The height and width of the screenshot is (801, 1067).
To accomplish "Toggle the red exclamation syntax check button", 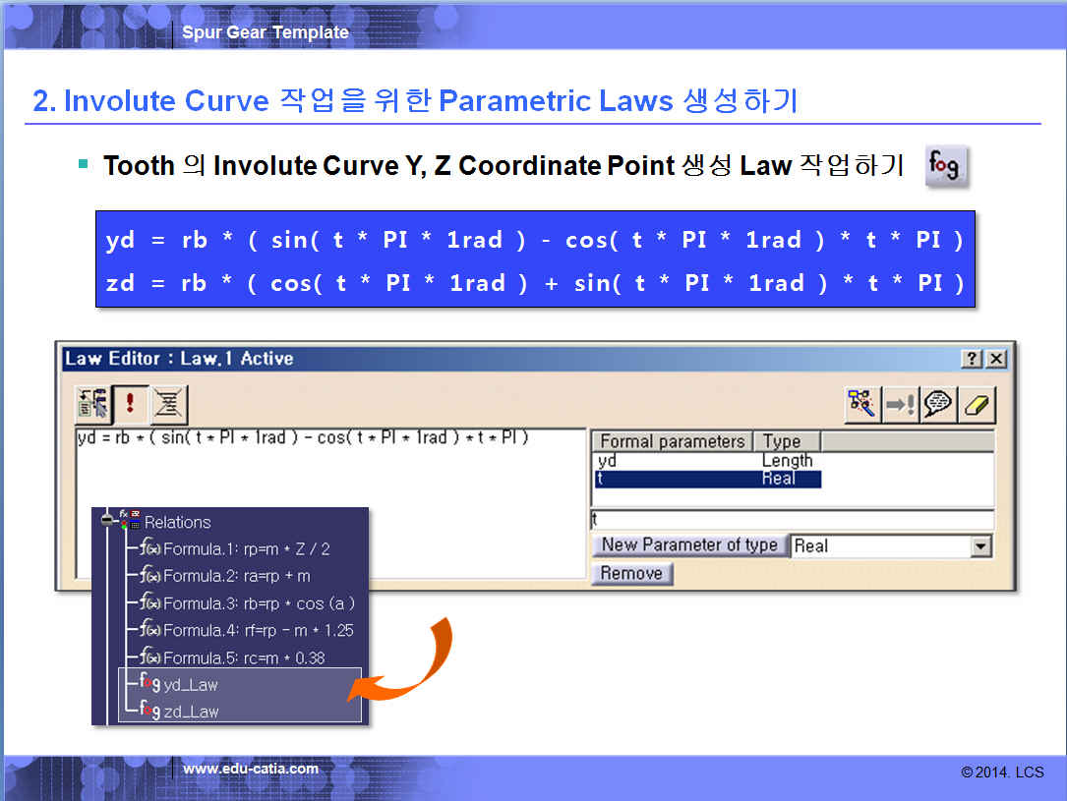I will [132, 404].
